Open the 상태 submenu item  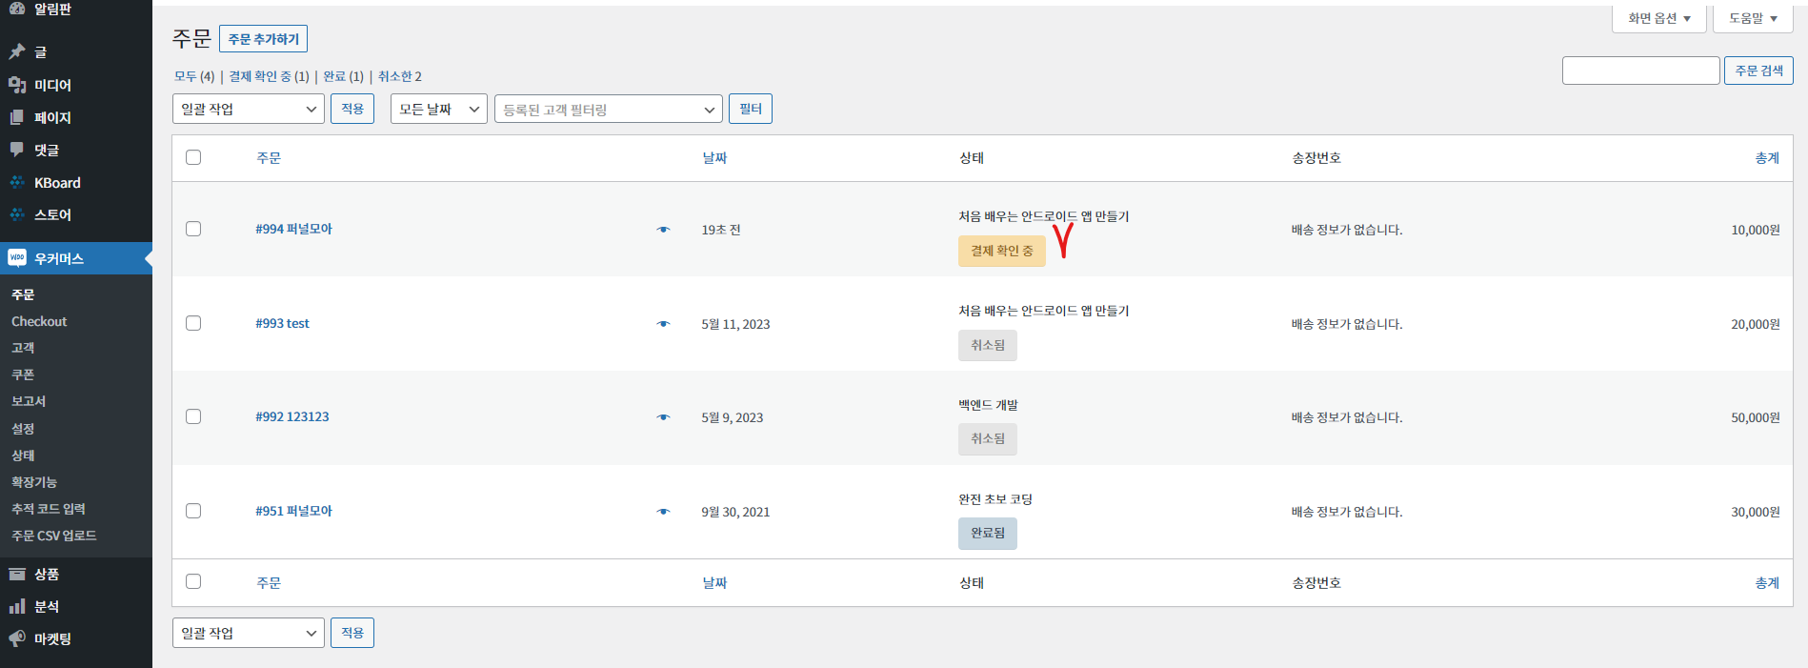[23, 455]
